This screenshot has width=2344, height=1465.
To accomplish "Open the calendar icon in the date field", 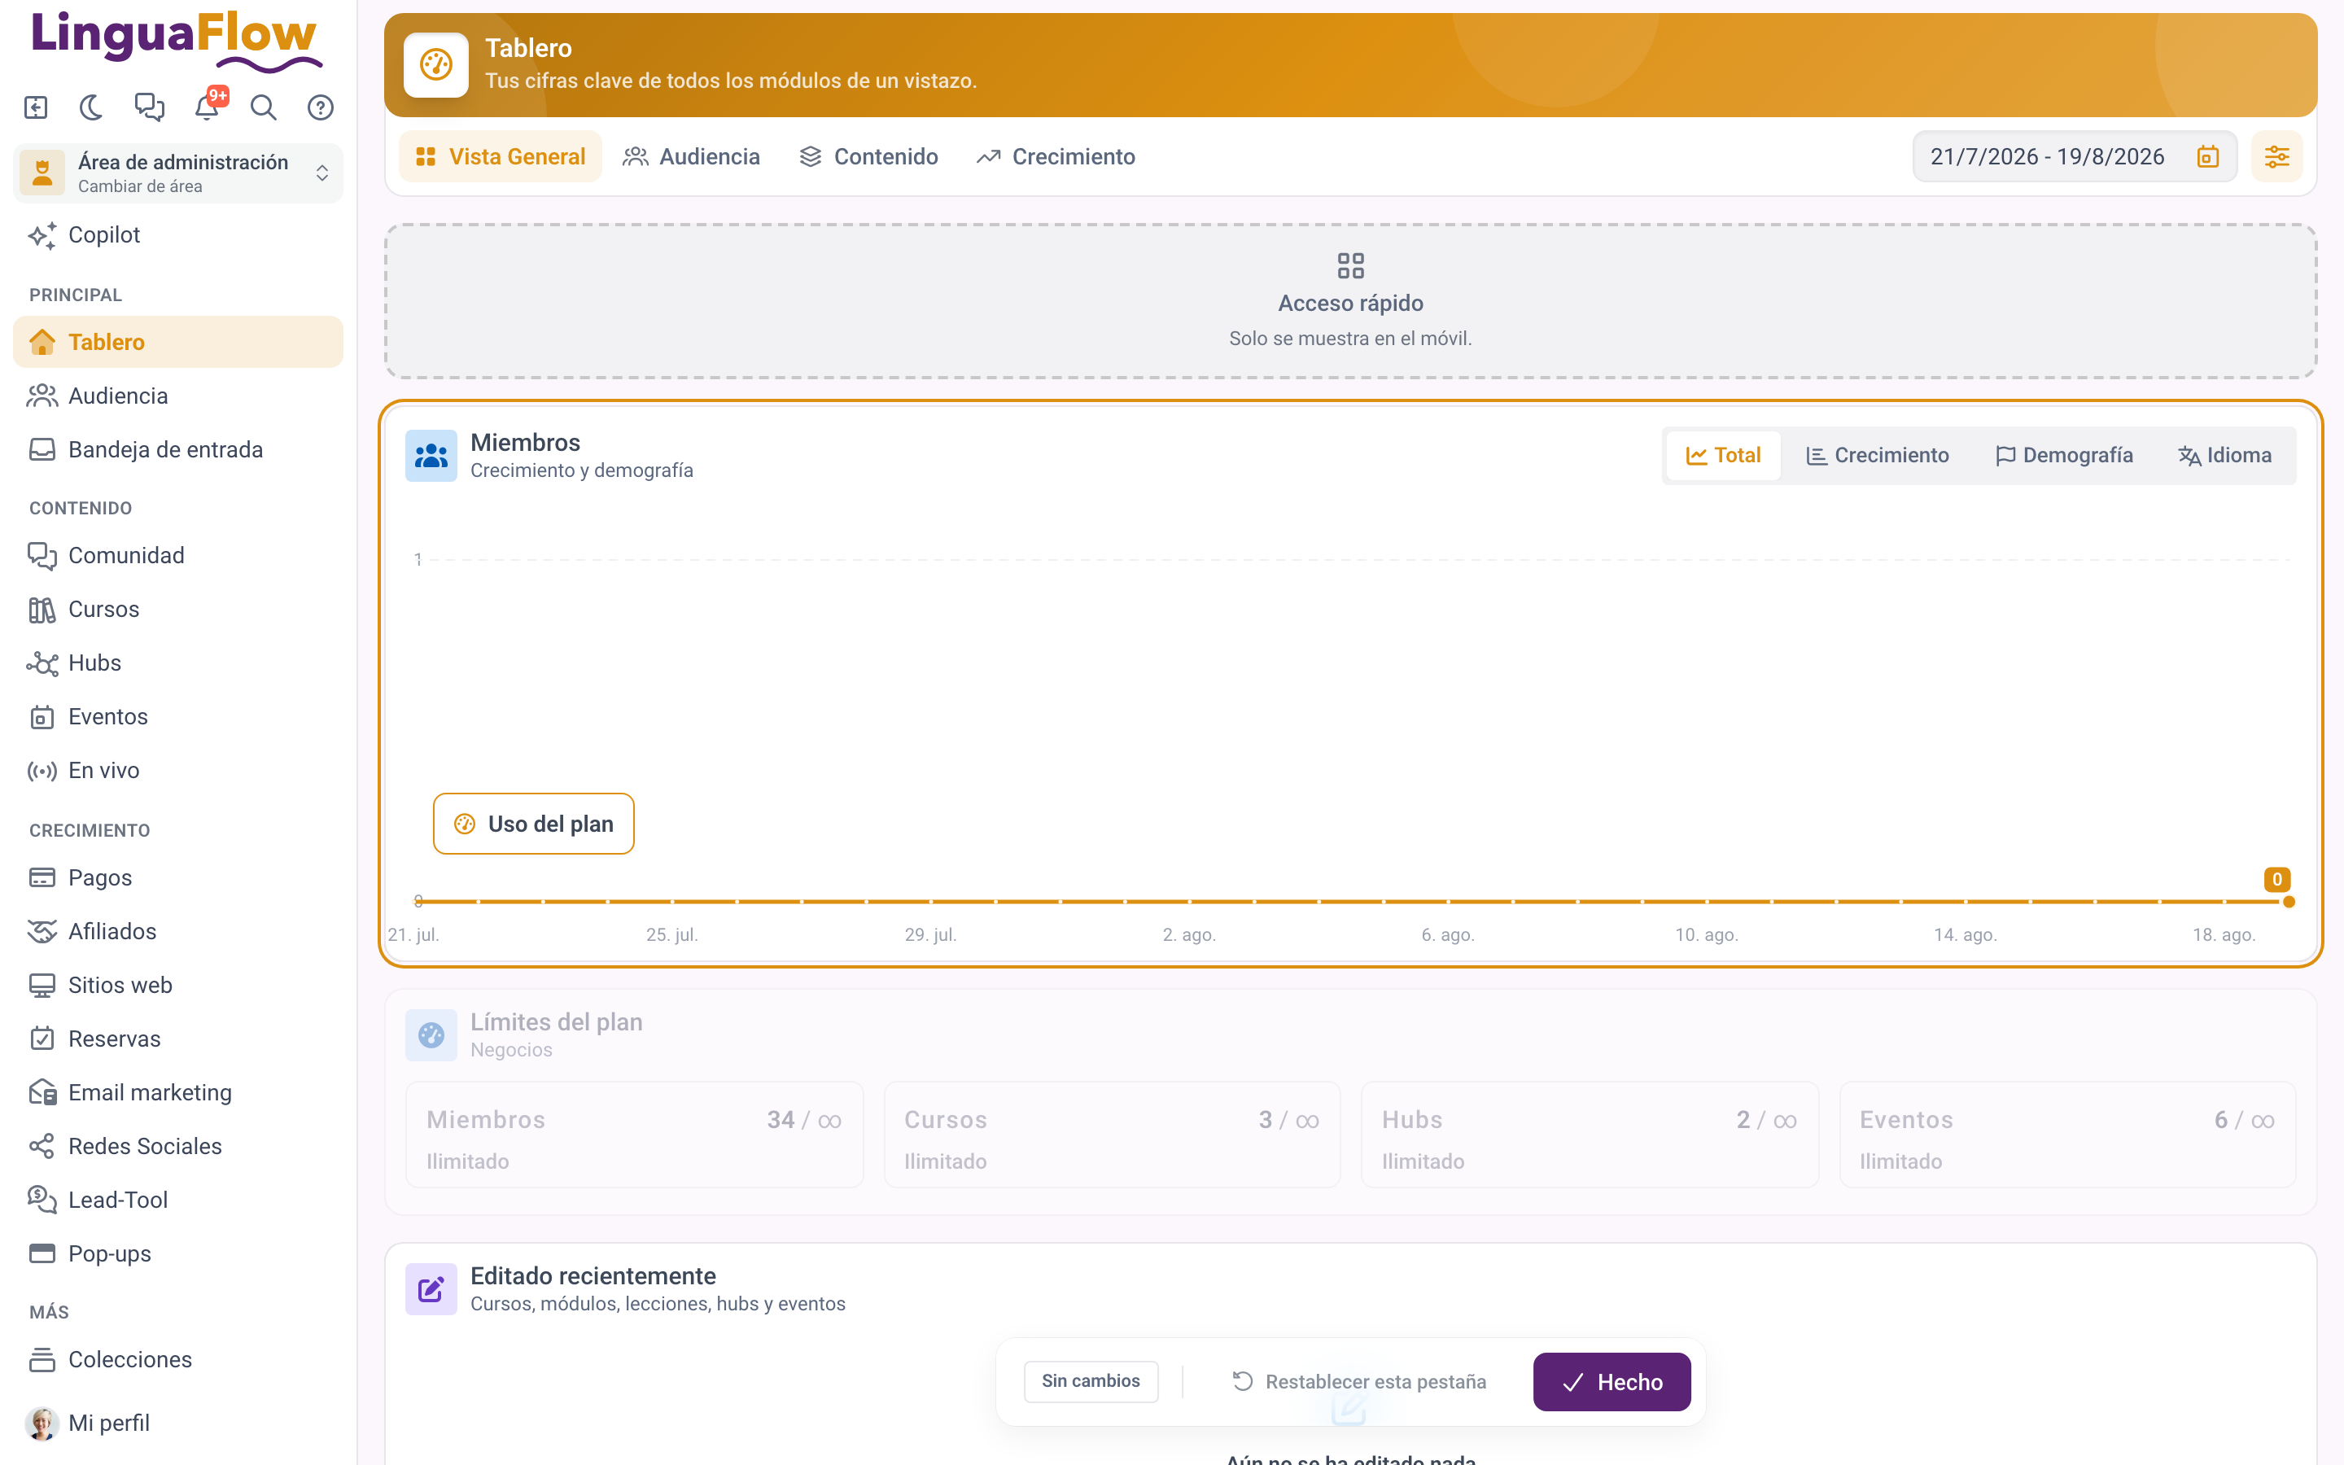I will point(2207,156).
